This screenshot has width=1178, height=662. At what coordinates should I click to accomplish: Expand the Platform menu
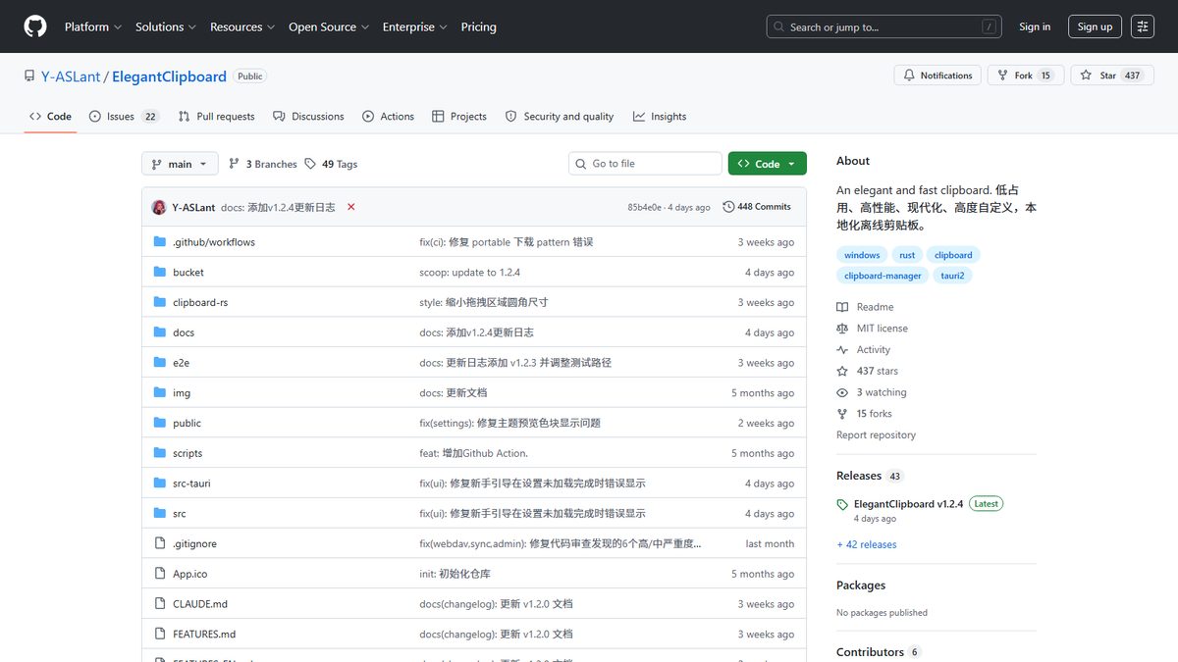pos(93,26)
